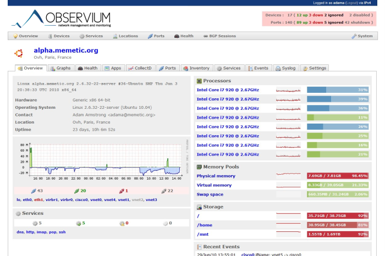385x256 pixels.
Task: Switch to the device Graphs tab
Action: pyautogui.click(x=61, y=68)
